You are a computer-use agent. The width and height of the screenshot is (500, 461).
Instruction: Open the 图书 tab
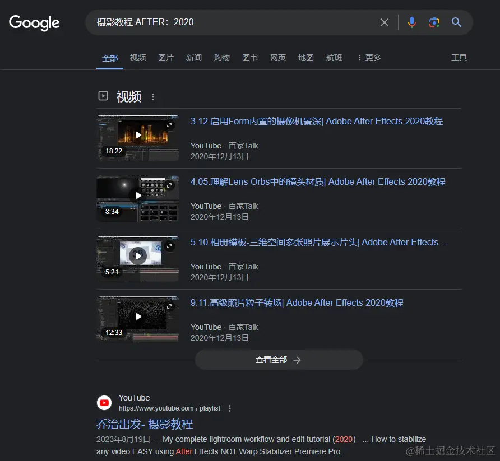[x=250, y=58]
